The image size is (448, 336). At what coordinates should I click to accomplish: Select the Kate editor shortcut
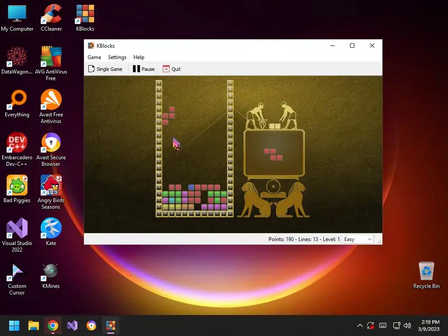(x=51, y=232)
